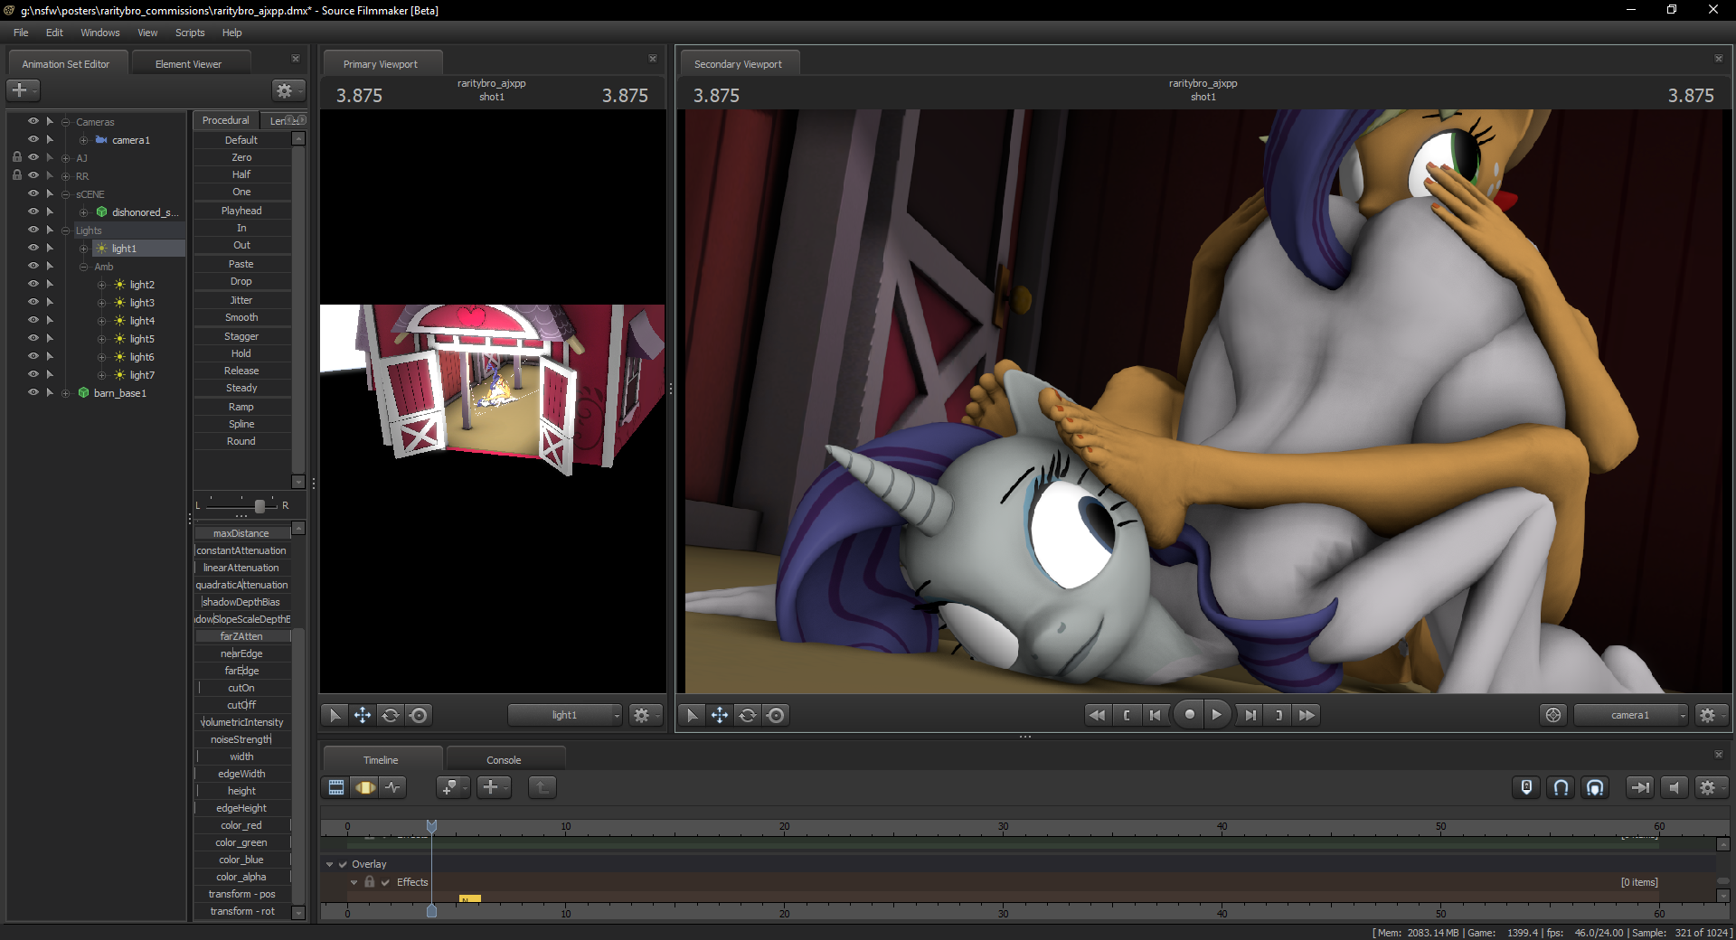
Task: Collapse the Amb group
Action: click(84, 267)
